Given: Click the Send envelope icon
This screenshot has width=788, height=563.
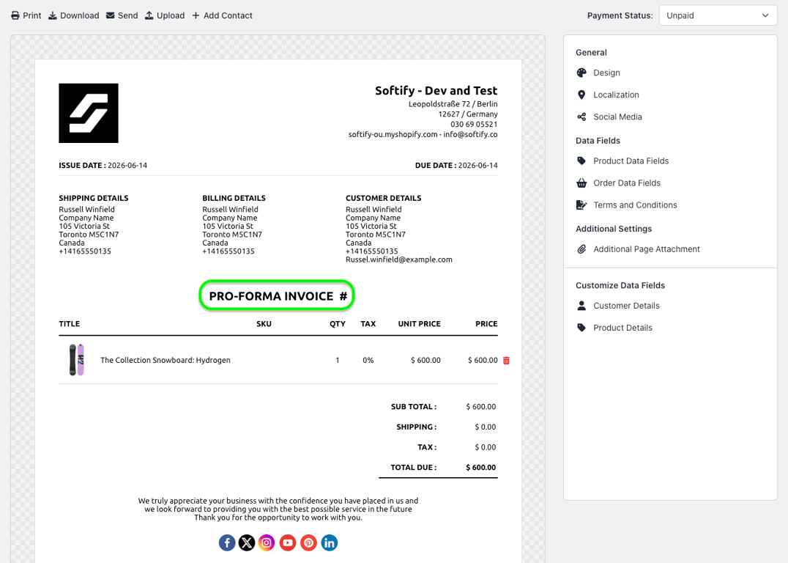Looking at the screenshot, I should point(110,15).
